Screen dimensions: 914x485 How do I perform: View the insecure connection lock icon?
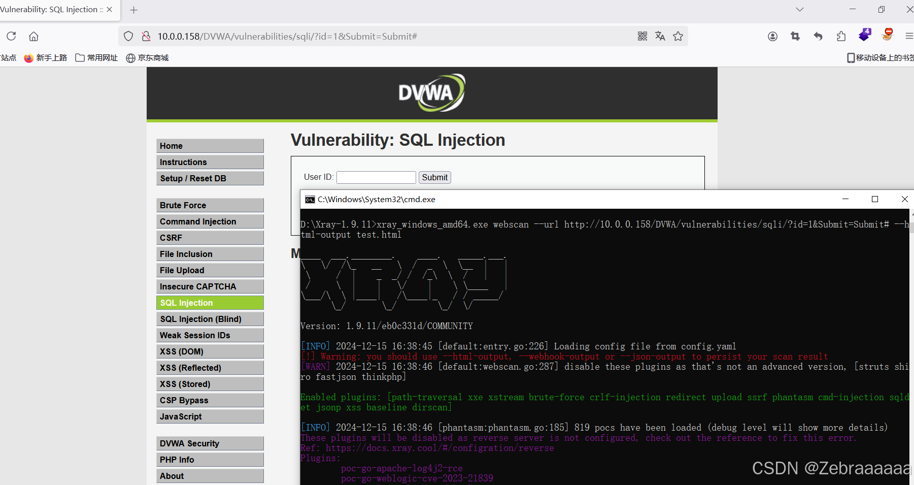[146, 36]
